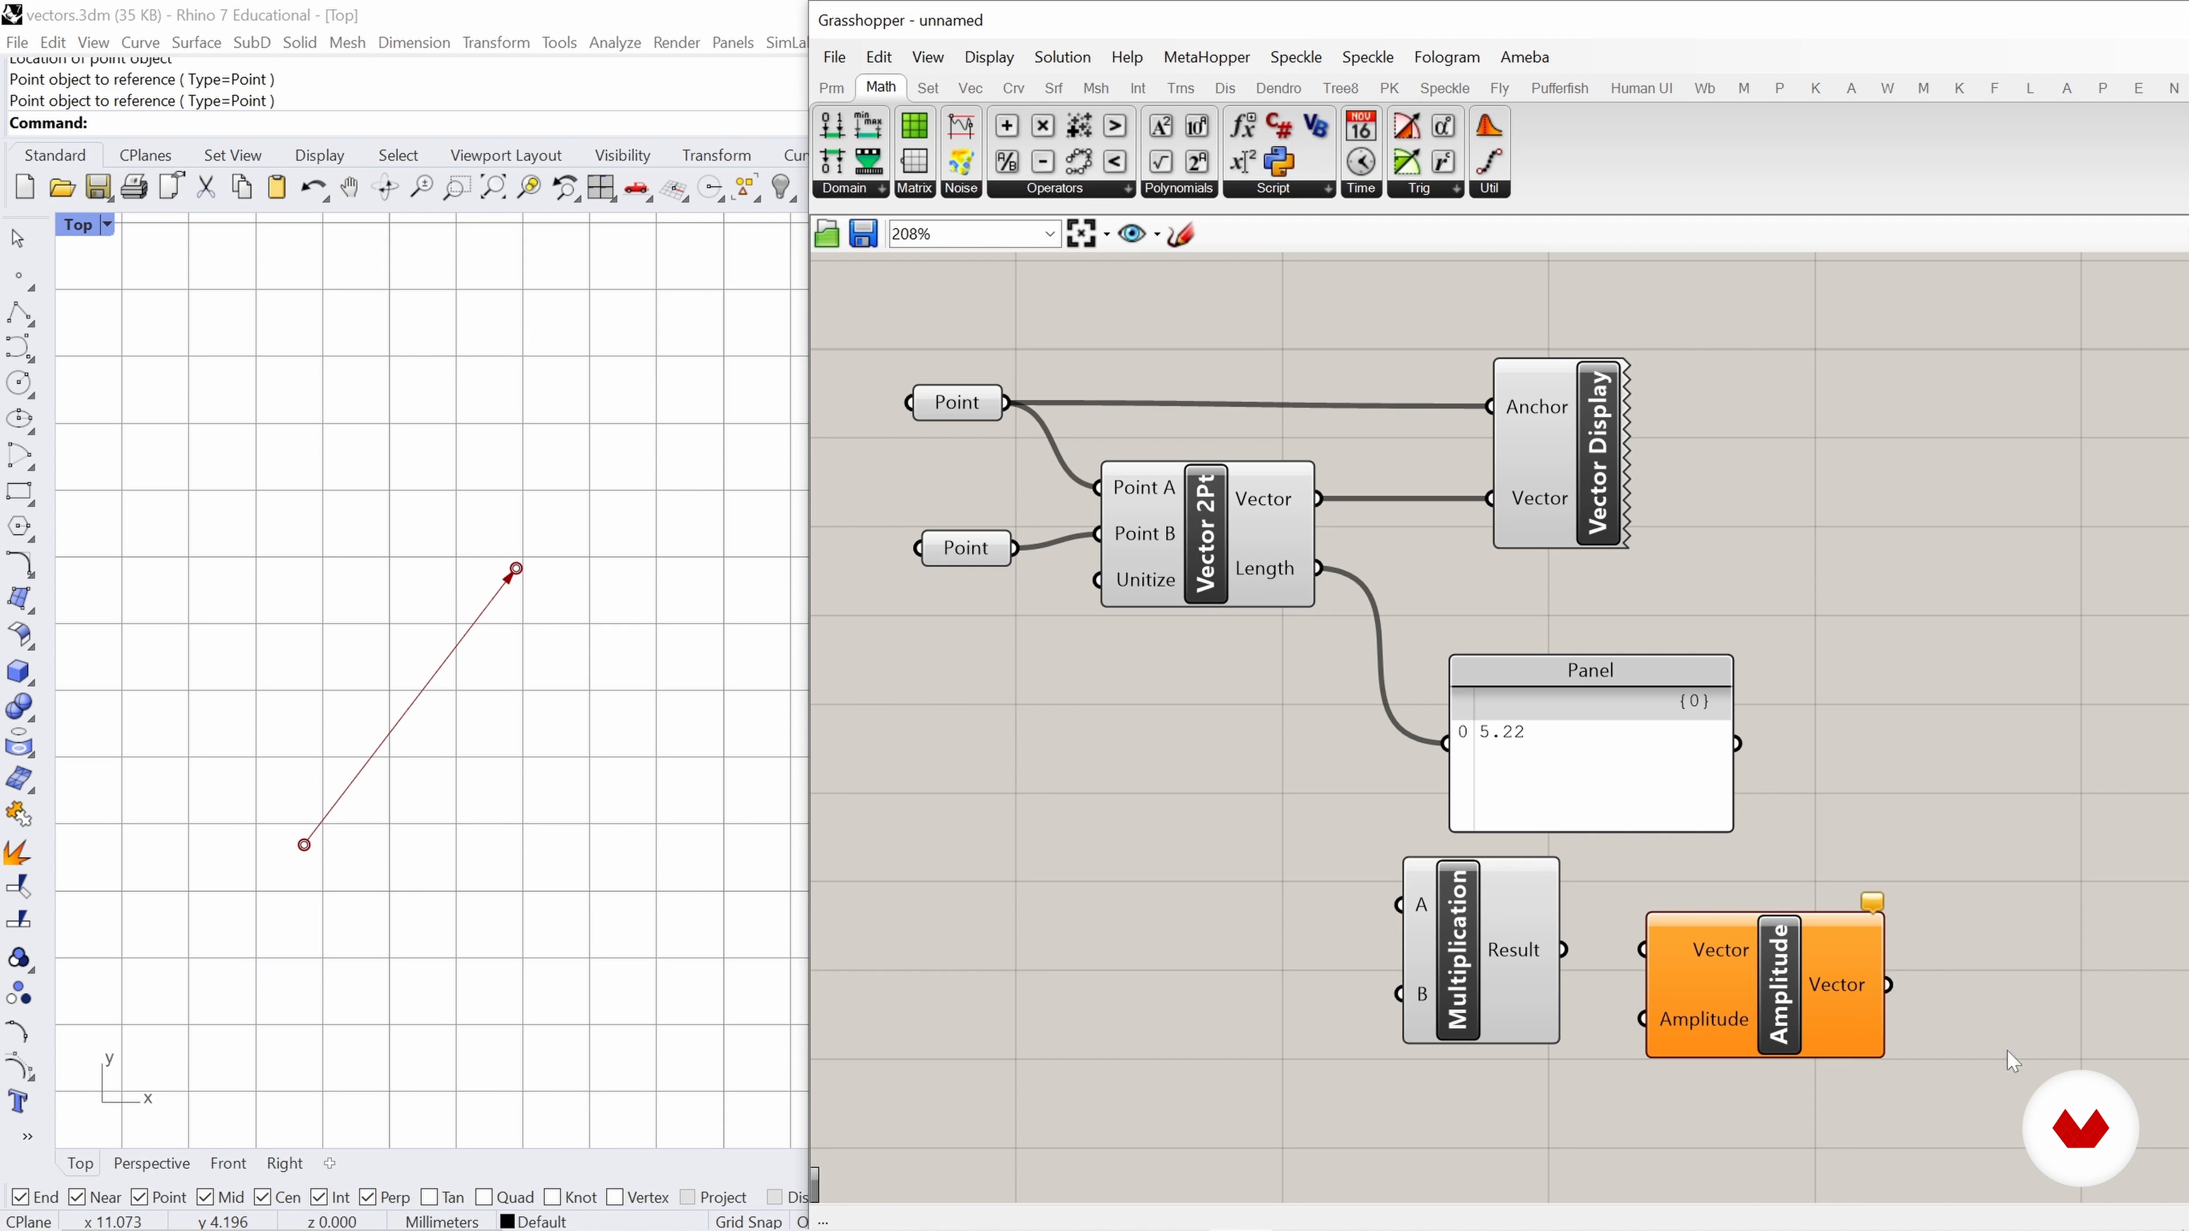Click the Default layer black color swatch

click(x=507, y=1222)
